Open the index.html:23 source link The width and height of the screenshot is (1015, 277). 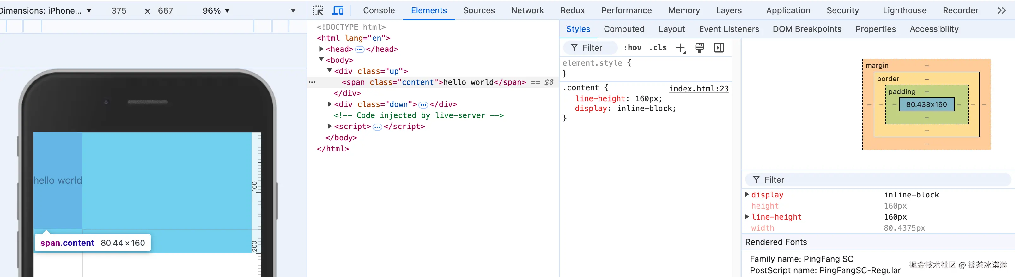pos(699,89)
